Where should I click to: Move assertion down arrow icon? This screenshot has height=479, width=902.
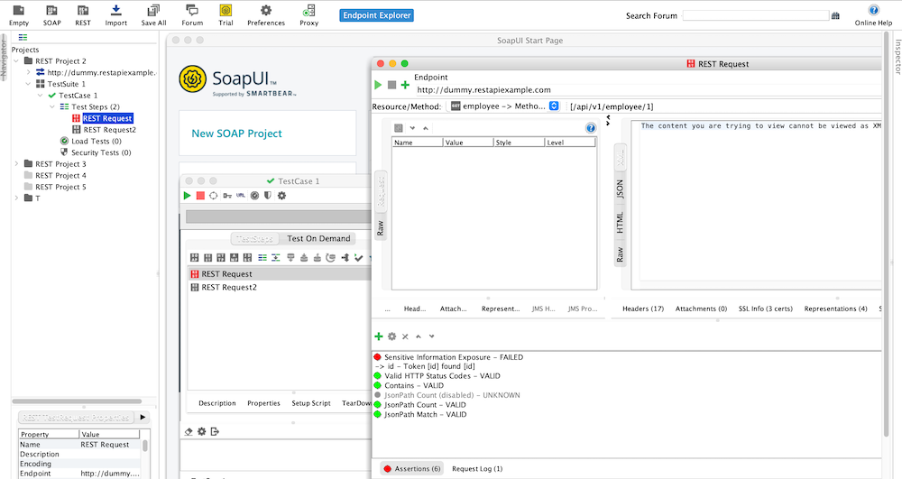click(431, 336)
